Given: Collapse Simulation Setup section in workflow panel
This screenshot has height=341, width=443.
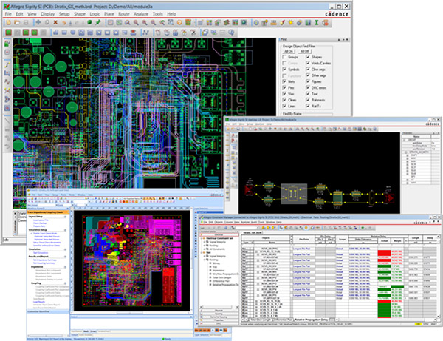Looking at the screenshot, I should click(66, 230).
